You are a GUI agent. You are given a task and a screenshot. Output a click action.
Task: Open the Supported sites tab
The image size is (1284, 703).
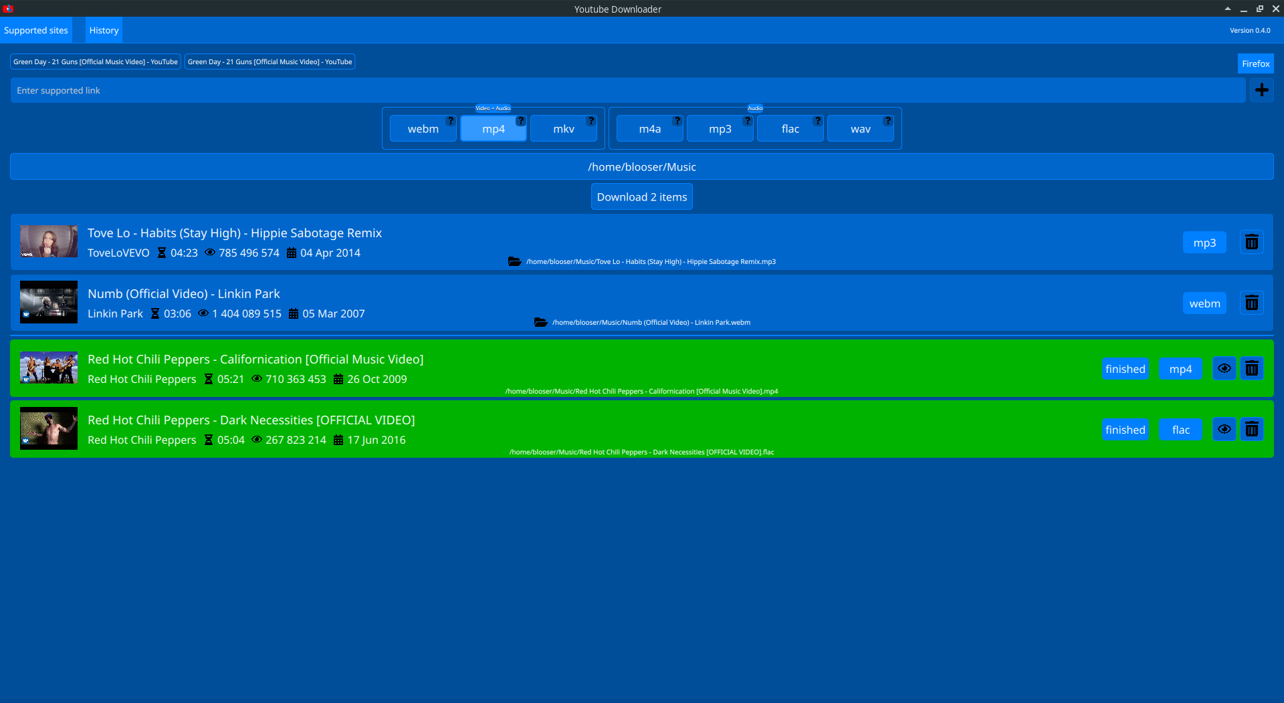36,31
